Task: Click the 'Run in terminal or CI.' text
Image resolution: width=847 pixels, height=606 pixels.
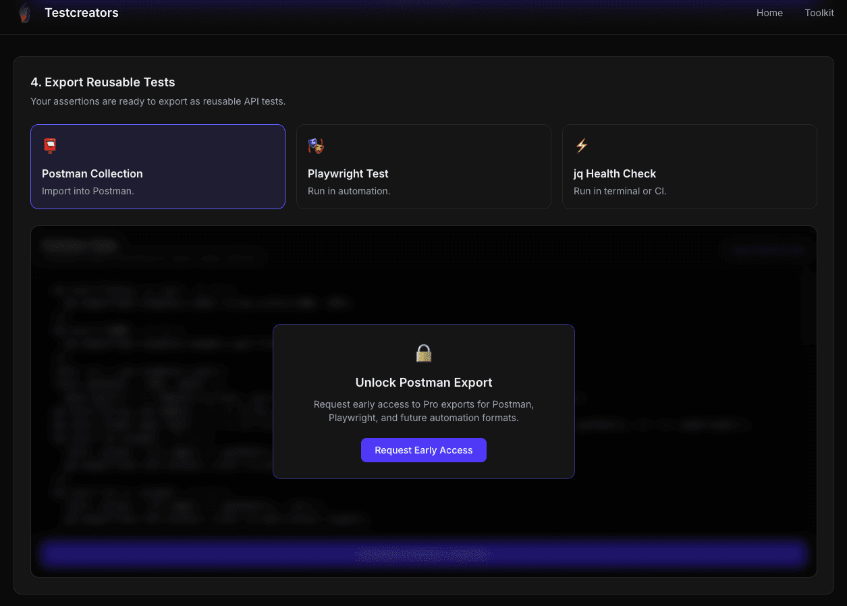Action: pyautogui.click(x=620, y=191)
